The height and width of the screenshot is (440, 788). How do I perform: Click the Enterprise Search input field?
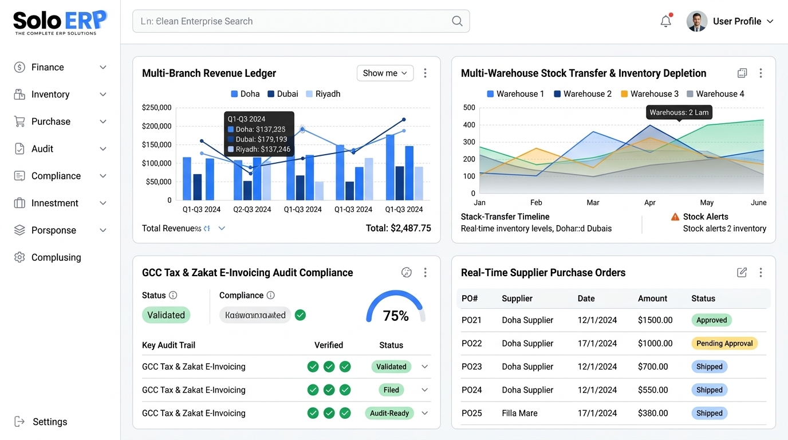click(x=301, y=21)
